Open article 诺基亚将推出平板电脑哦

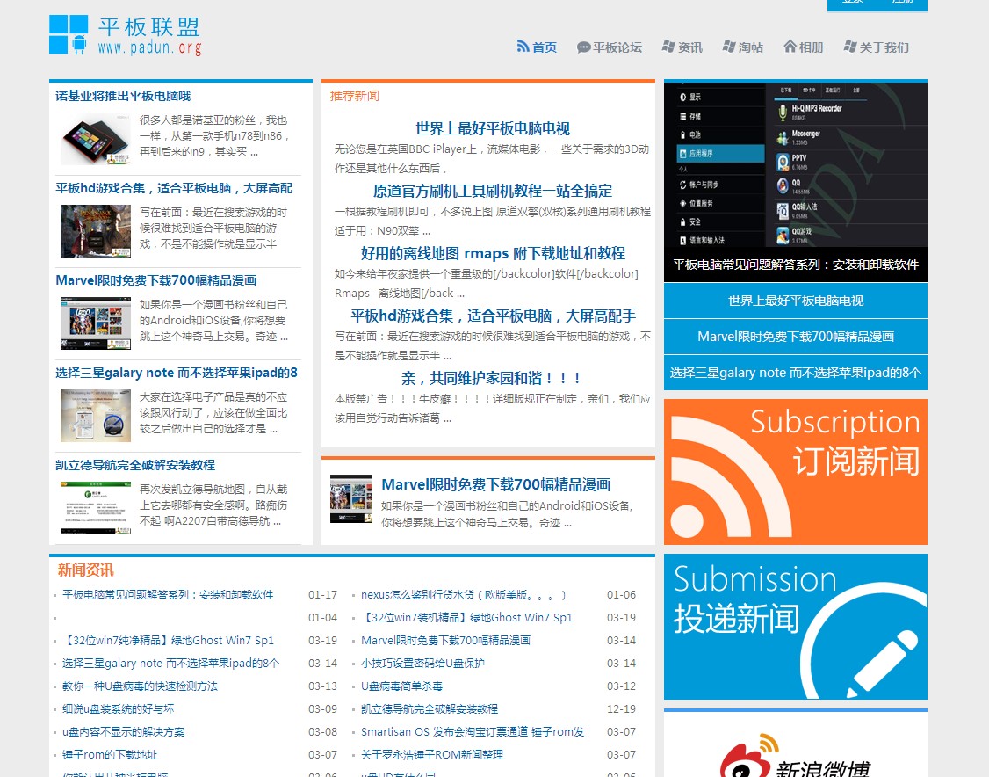[x=123, y=96]
